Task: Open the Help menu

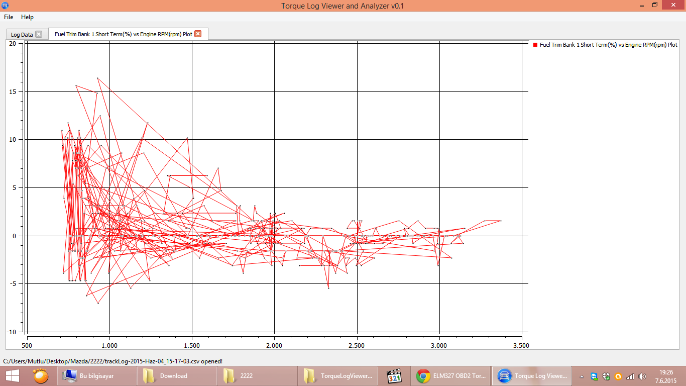Action: (27, 17)
